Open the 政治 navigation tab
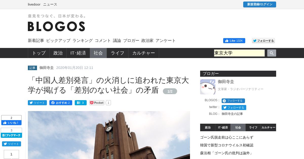The image size is (304, 159). click(58, 53)
